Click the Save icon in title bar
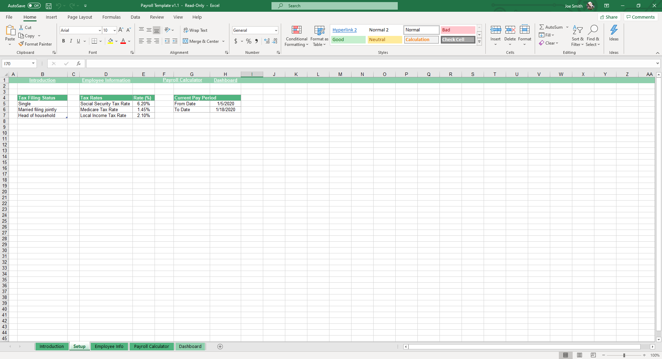The image size is (662, 359). coord(49,6)
